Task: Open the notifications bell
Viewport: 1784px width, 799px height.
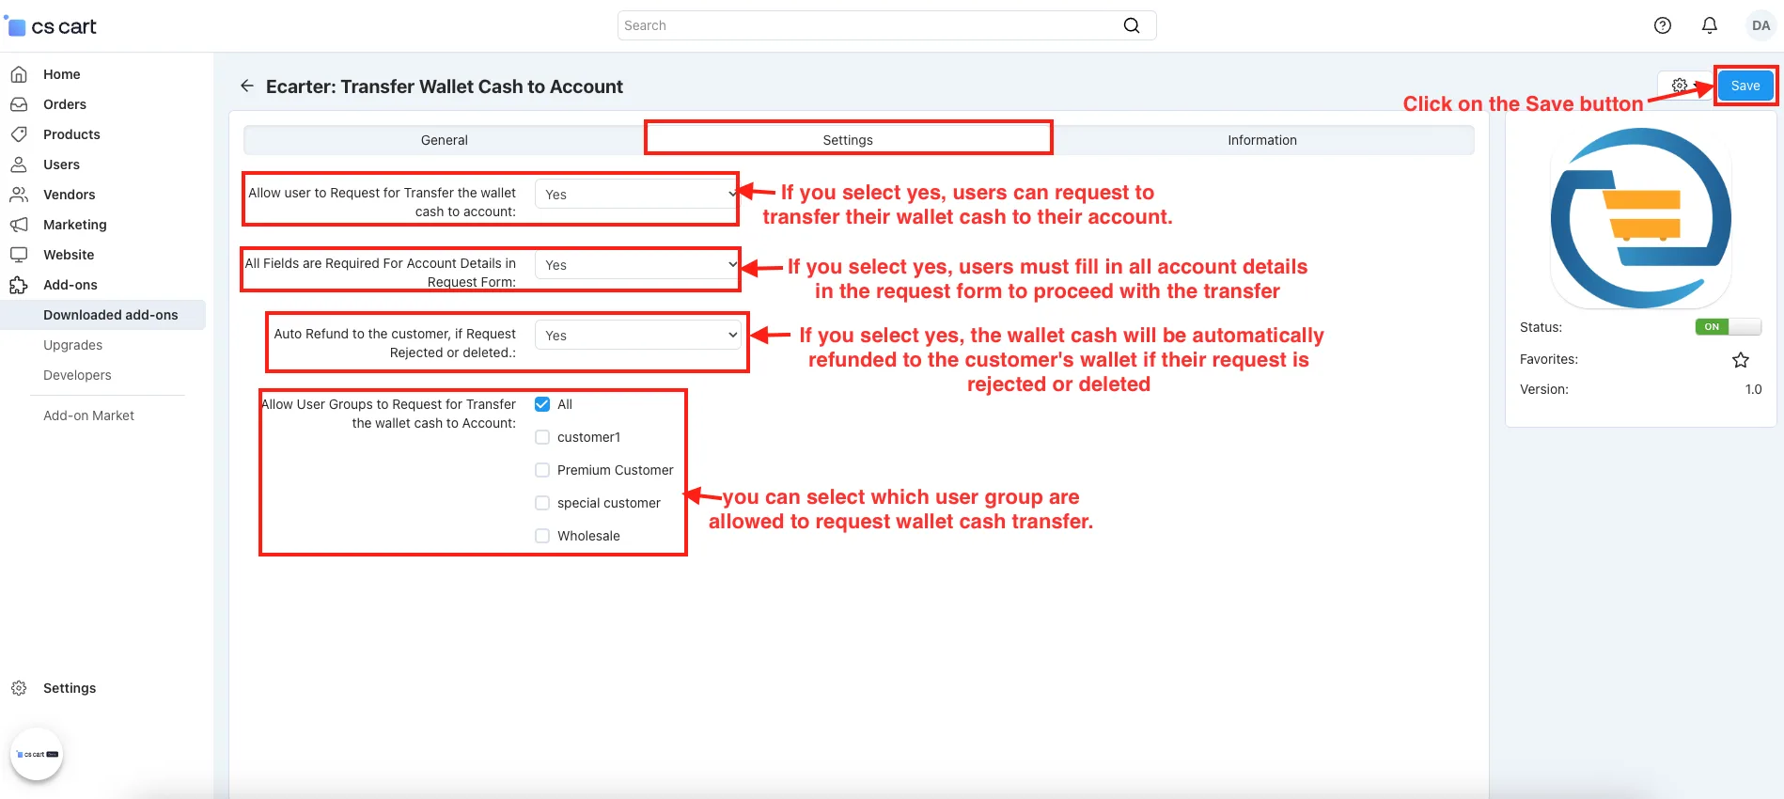Action: pos(1710,25)
